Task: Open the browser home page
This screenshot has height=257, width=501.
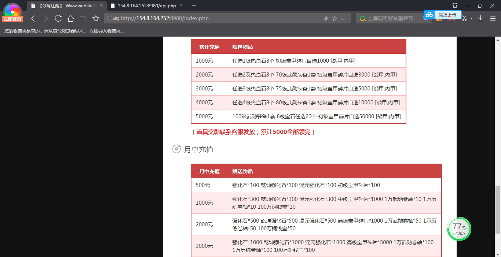Action: coord(71,18)
